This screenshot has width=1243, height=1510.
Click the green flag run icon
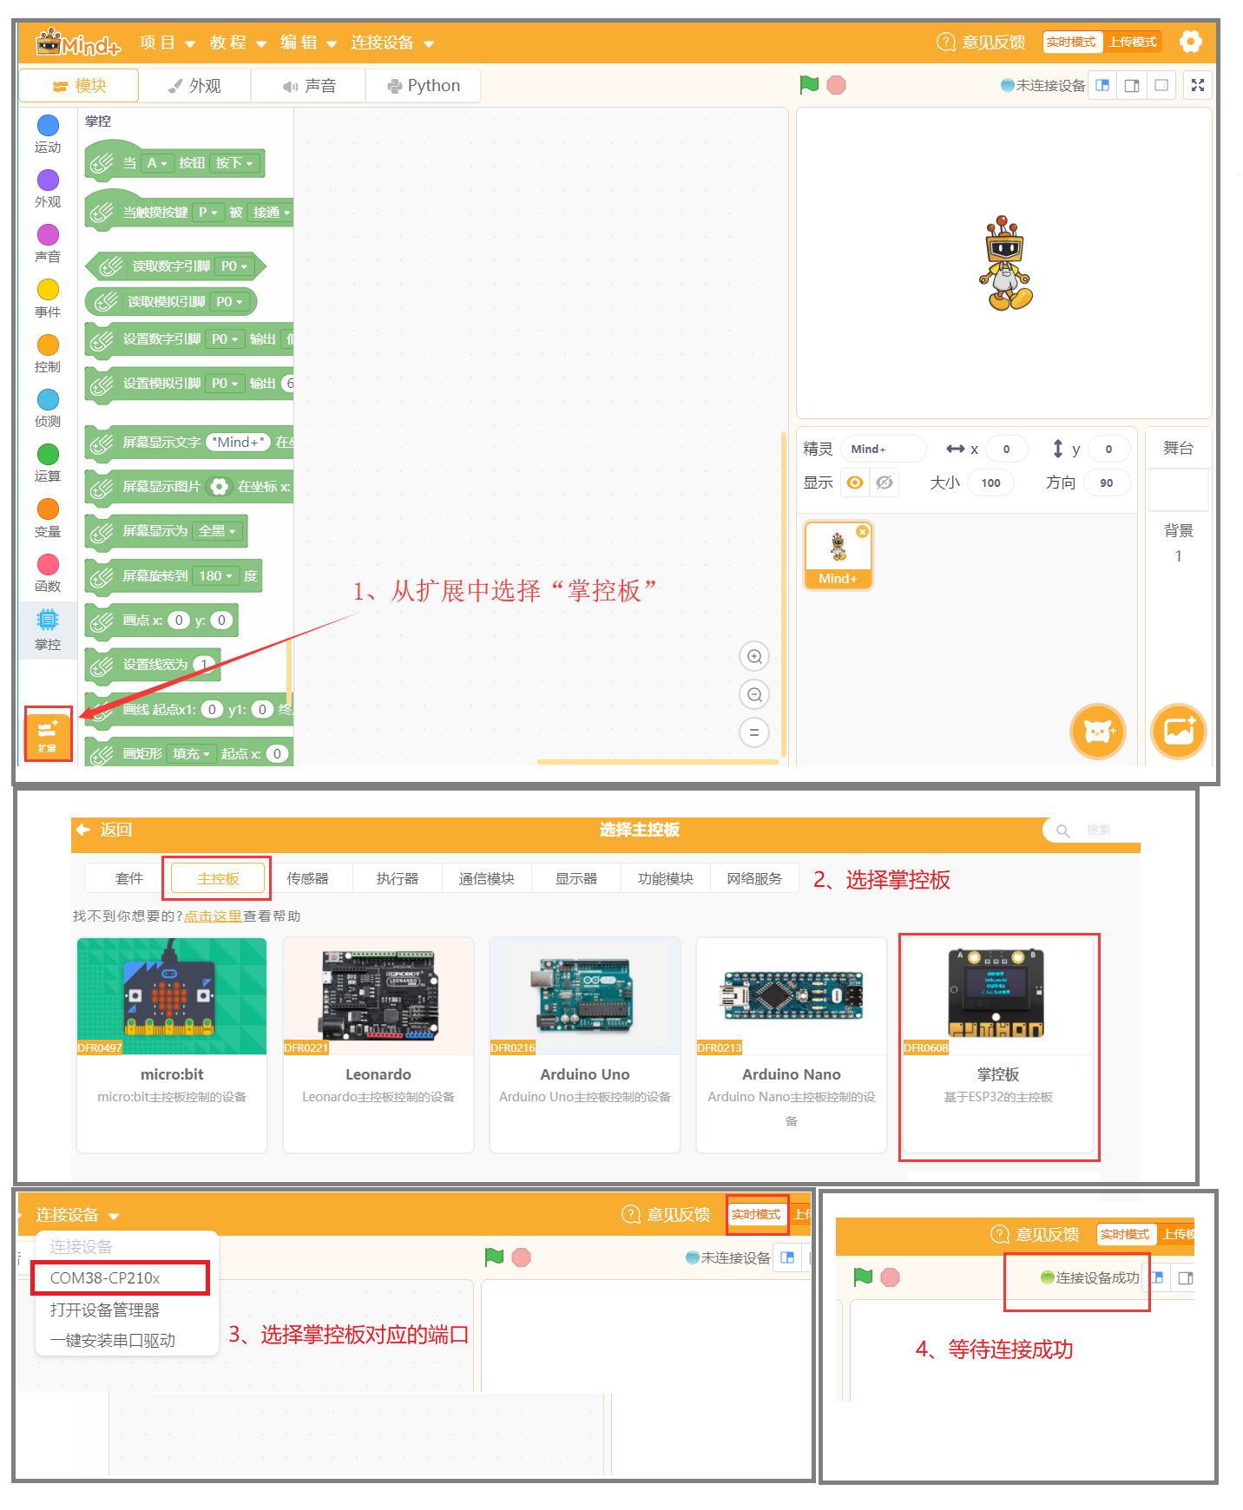point(809,85)
